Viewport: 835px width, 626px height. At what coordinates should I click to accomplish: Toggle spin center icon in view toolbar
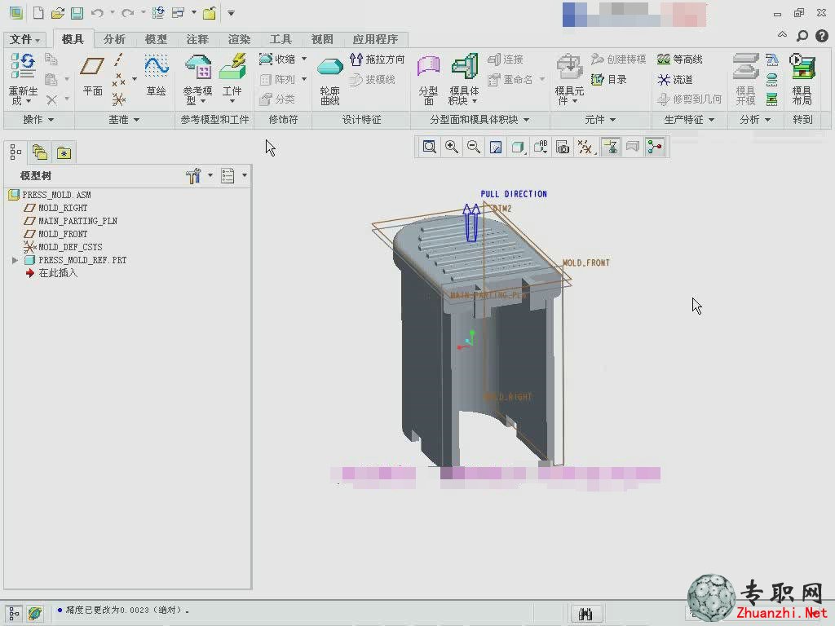pos(655,147)
